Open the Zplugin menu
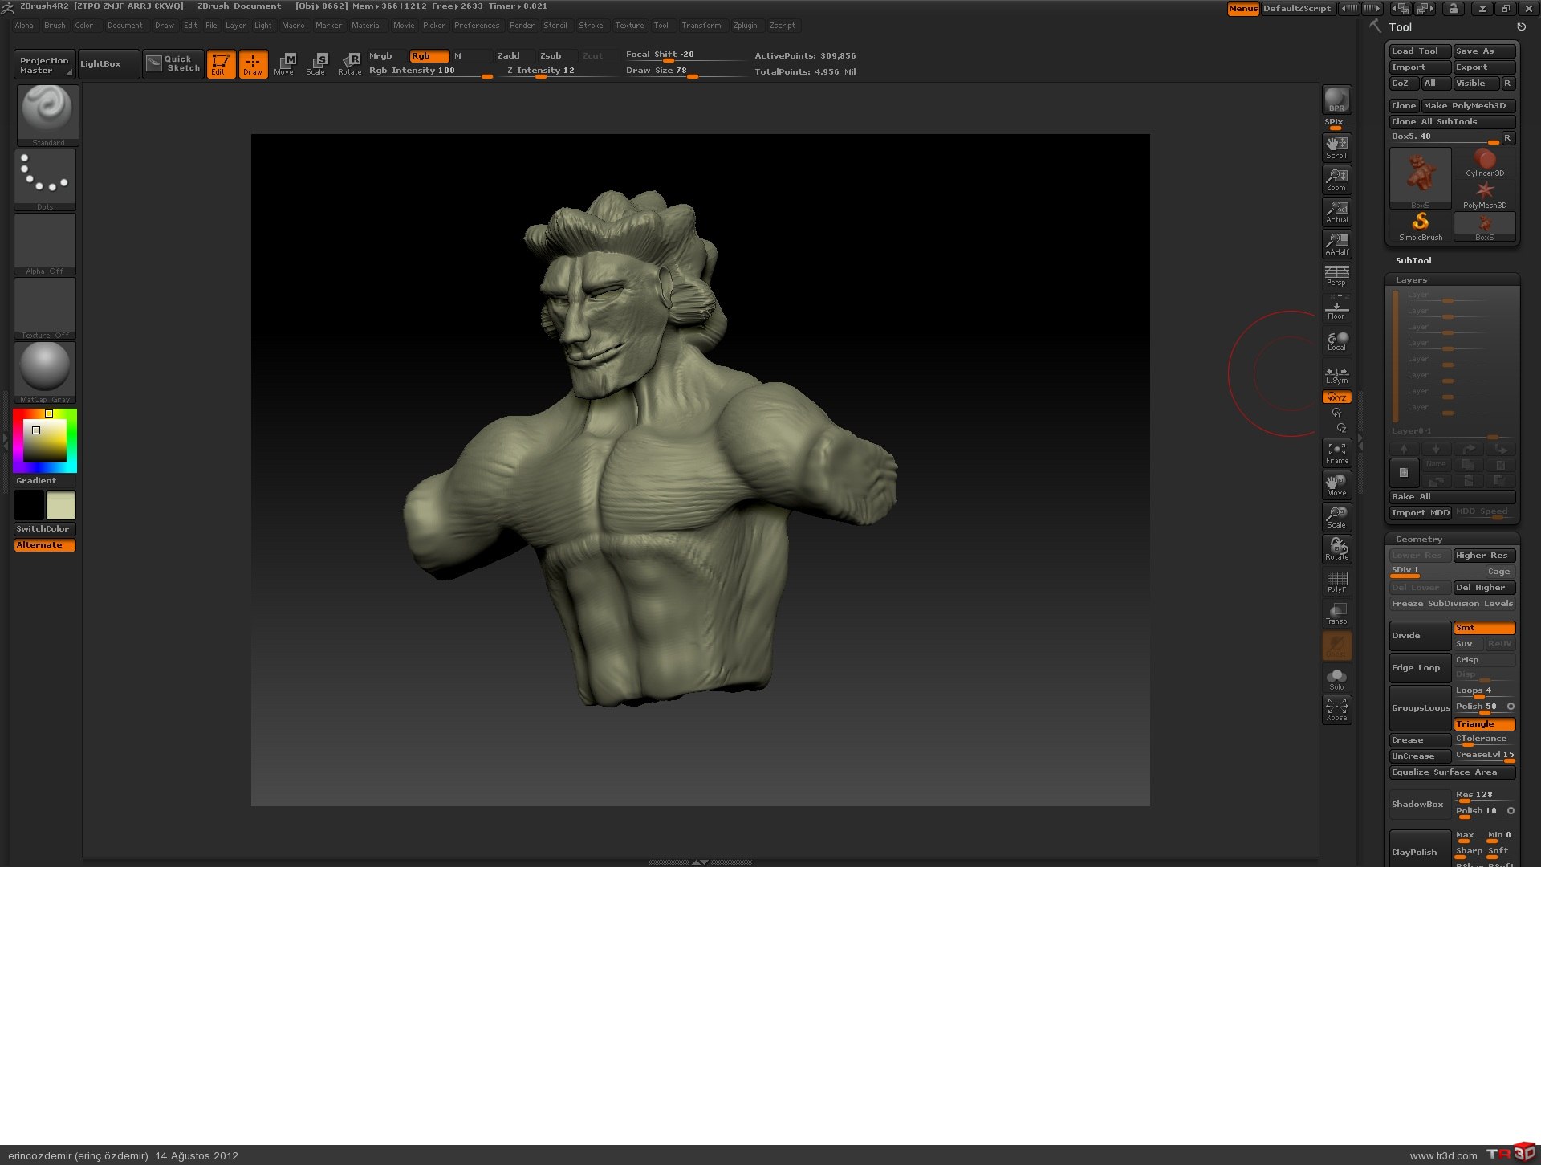 point(745,26)
